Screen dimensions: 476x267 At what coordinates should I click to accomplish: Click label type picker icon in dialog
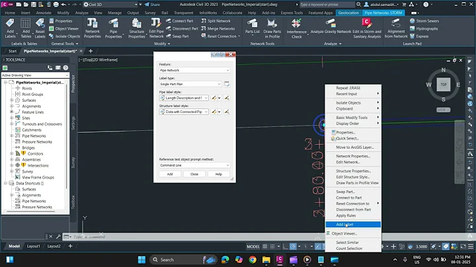pyautogui.click(x=227, y=84)
